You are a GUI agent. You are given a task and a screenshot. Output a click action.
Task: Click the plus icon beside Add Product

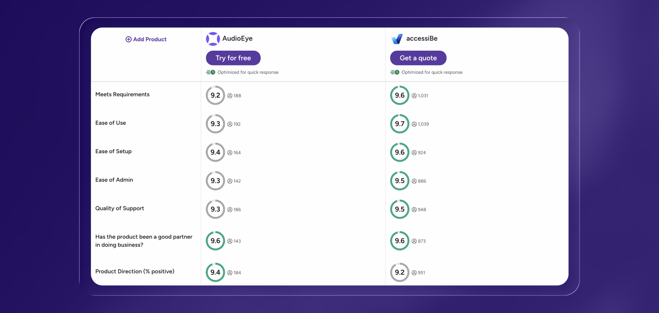(x=129, y=39)
